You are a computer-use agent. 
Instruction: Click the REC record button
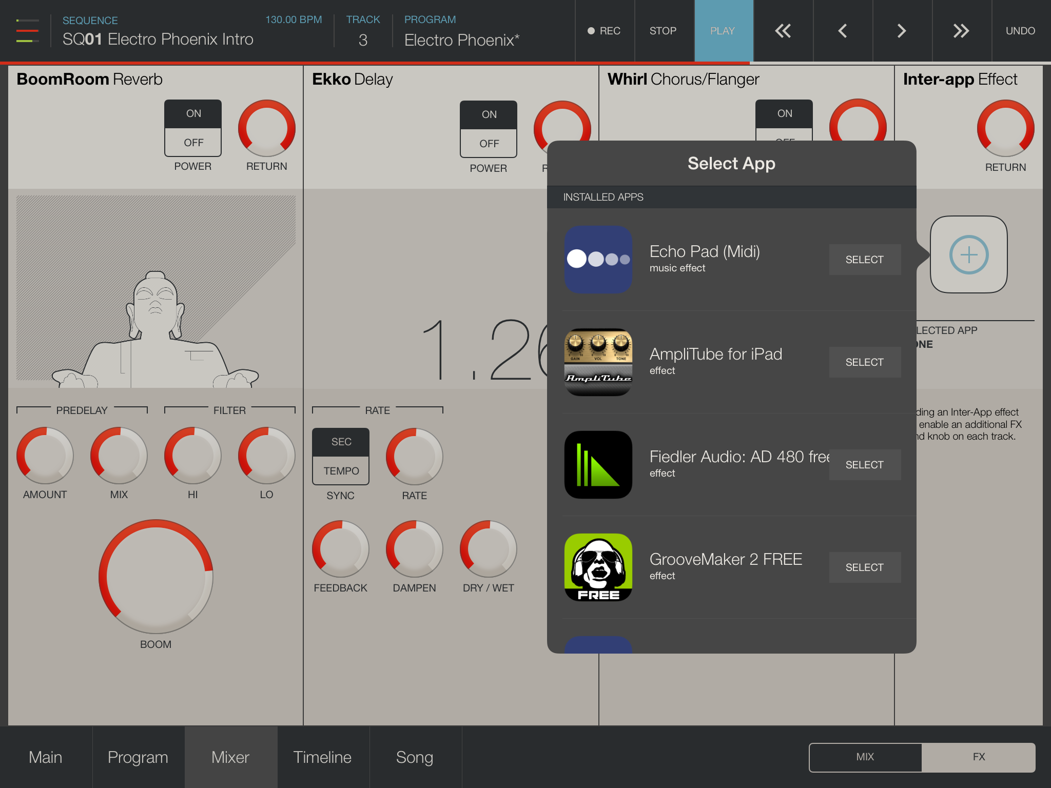(605, 31)
